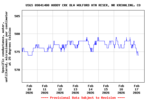The width and height of the screenshot is (150, 100).
Task: Click the y-axis value 580
Action: coord(17,34)
